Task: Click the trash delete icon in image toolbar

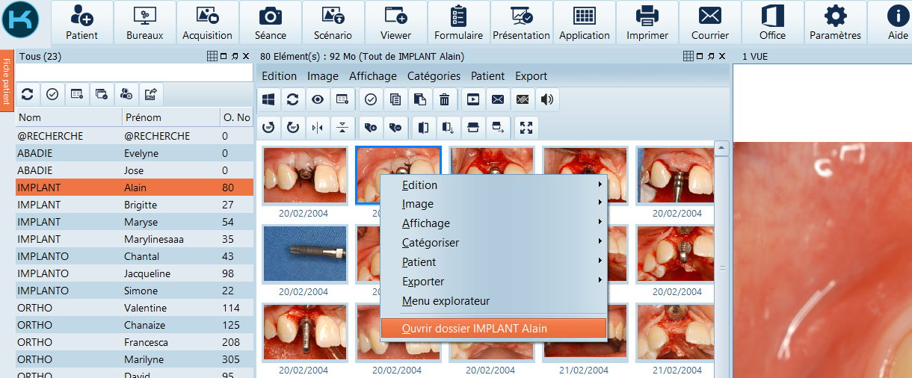Action: point(444,99)
